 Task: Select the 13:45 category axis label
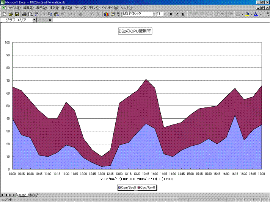(146, 174)
